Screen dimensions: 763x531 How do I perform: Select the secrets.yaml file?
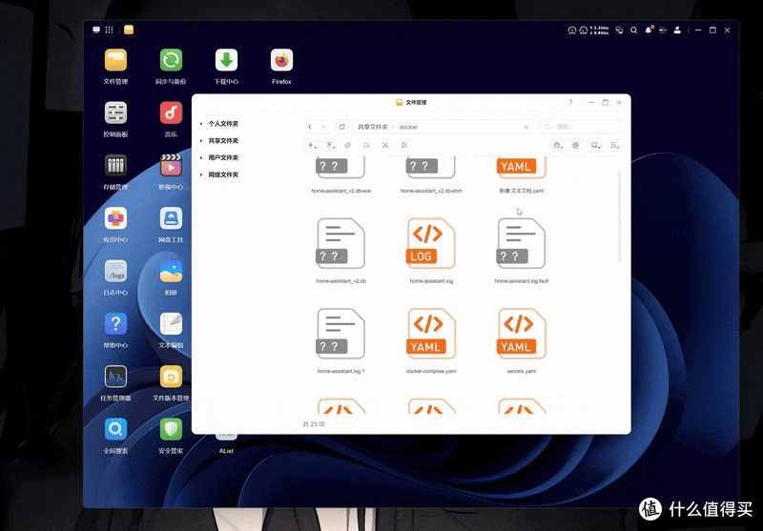click(x=521, y=340)
